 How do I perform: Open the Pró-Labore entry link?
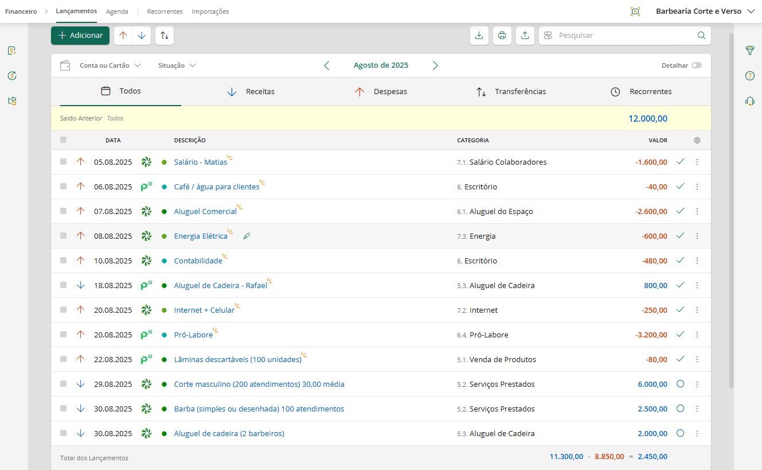pos(193,335)
